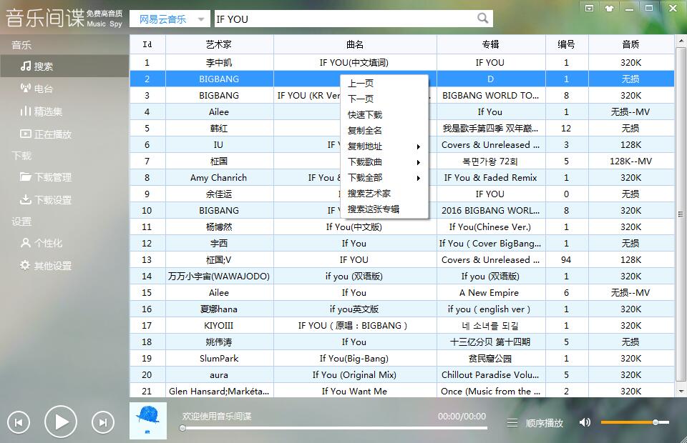Select artist cell Ailee in row 4

[219, 112]
